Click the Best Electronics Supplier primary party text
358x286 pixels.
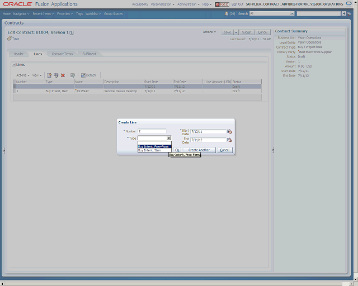pos(315,52)
